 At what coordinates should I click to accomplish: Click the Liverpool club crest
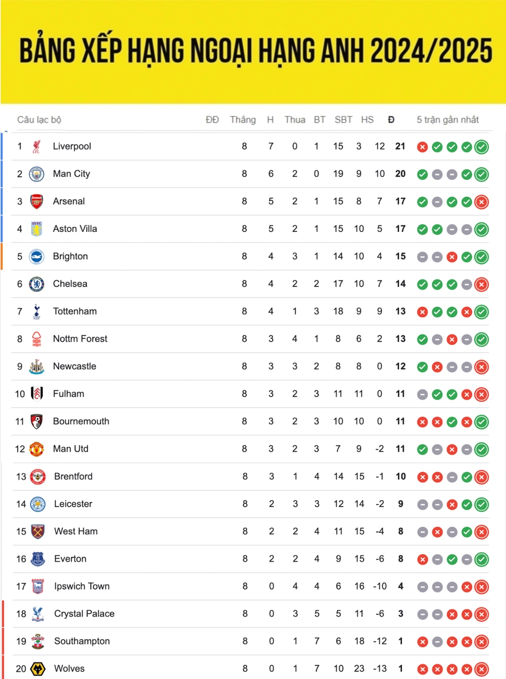tap(37, 146)
